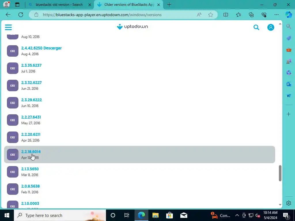This screenshot has width=295, height=221.
Task: Open version 2.3.29.6222 link
Action: (31, 100)
